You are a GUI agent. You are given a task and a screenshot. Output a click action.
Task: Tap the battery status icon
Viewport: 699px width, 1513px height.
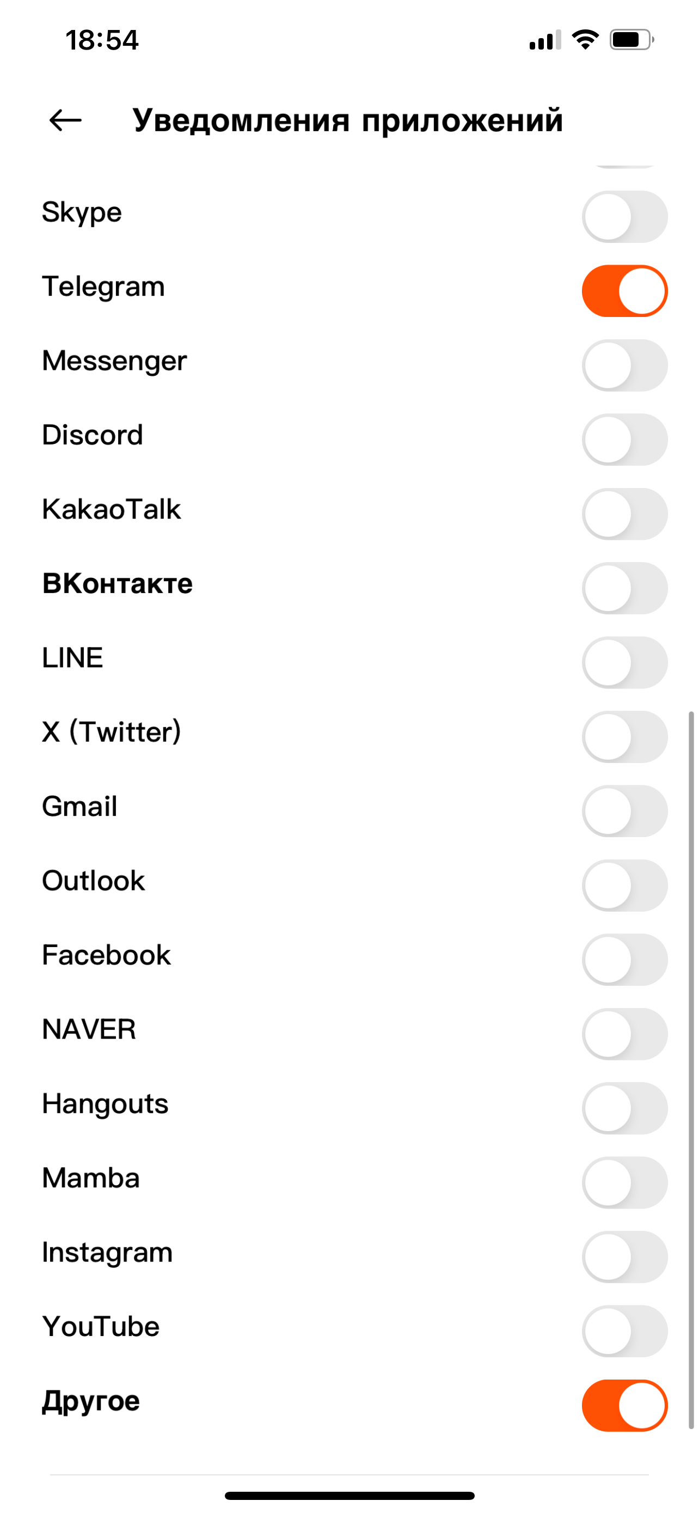coord(631,40)
